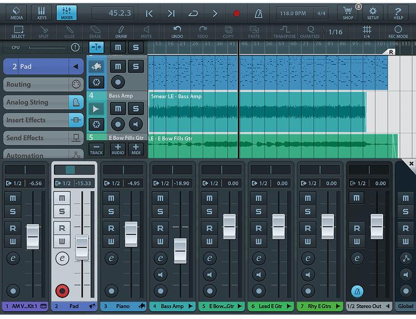Solo the Piano mixer channel

pos(111,212)
